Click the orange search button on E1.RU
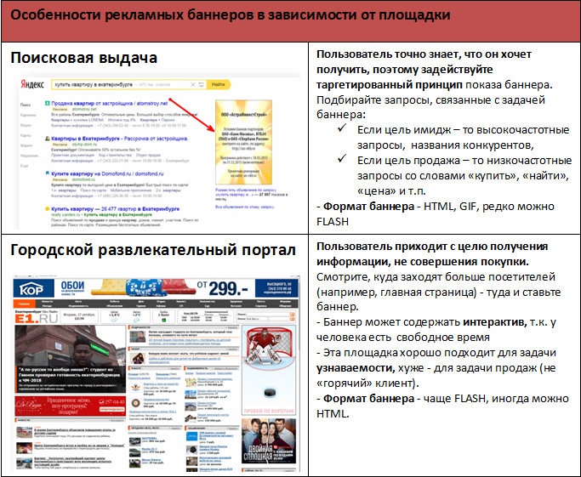The height and width of the screenshot is (477, 581). pos(293,316)
